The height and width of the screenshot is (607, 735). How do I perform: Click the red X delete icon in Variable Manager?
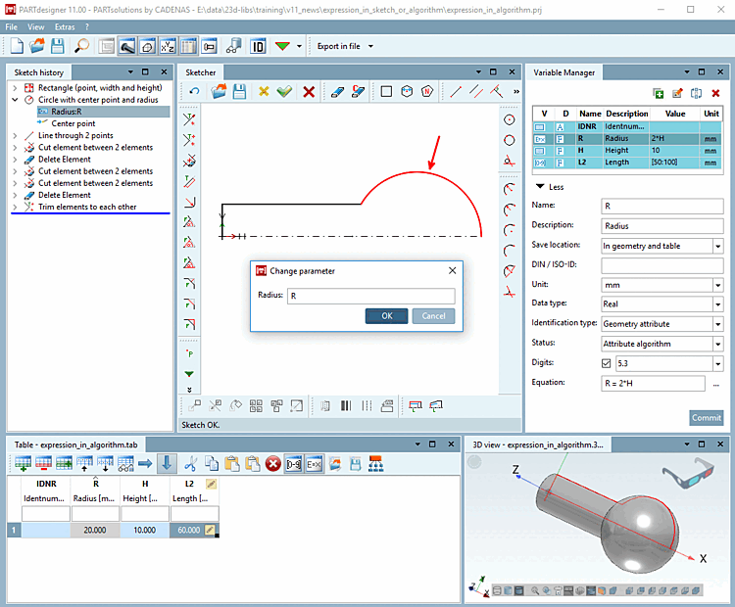[x=715, y=93]
